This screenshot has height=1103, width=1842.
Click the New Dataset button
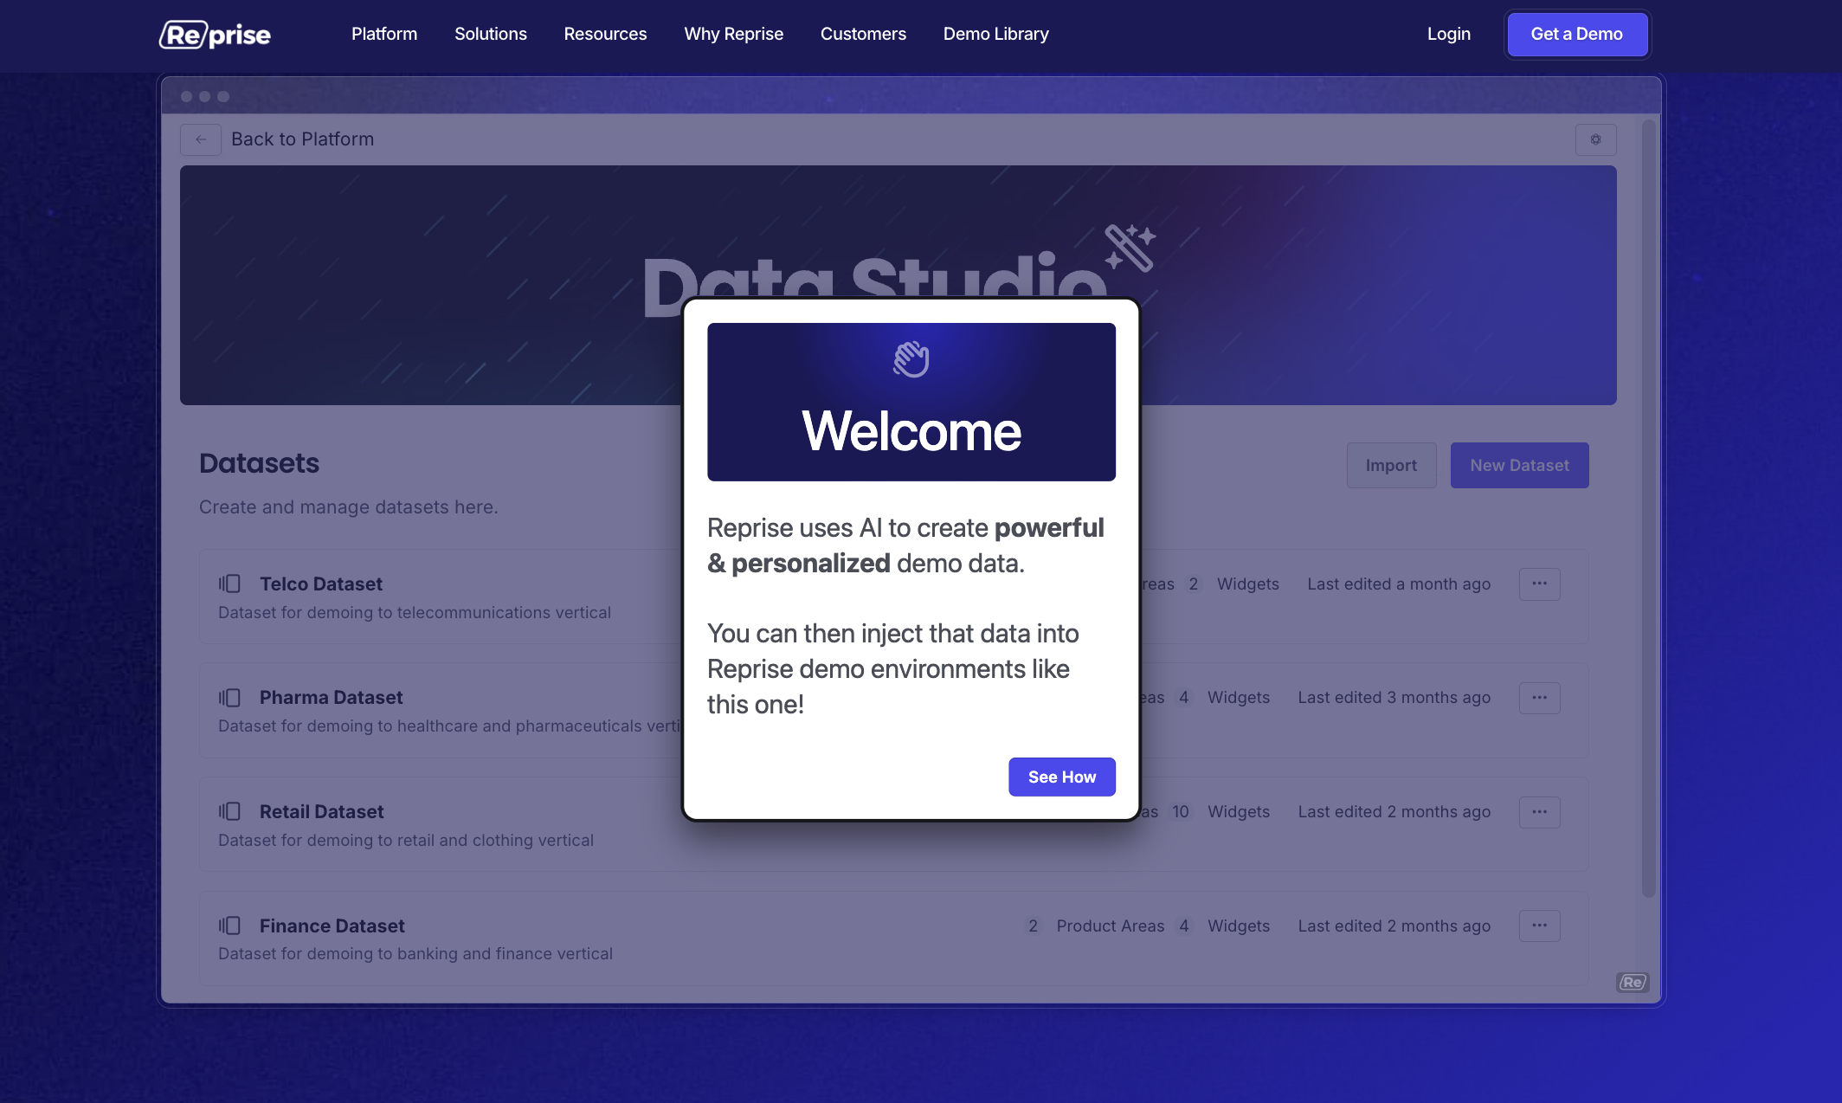click(x=1519, y=465)
